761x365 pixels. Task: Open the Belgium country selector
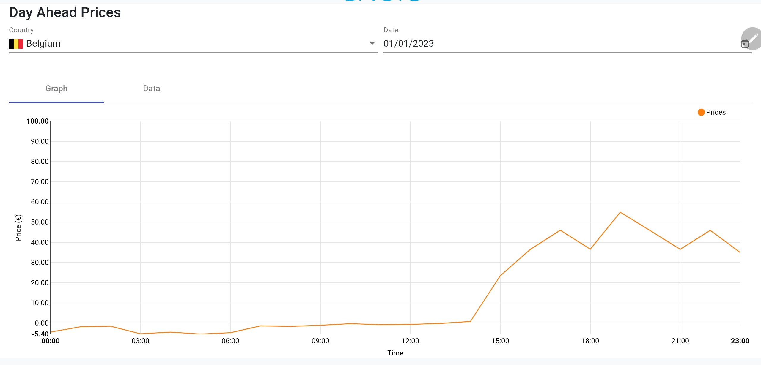(x=190, y=44)
